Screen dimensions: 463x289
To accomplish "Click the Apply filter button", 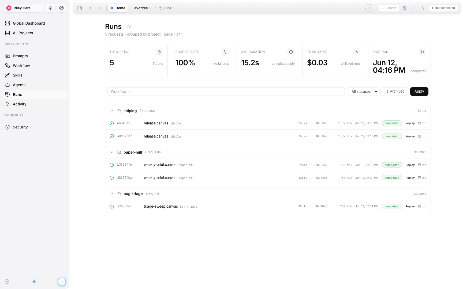I will (x=419, y=92).
